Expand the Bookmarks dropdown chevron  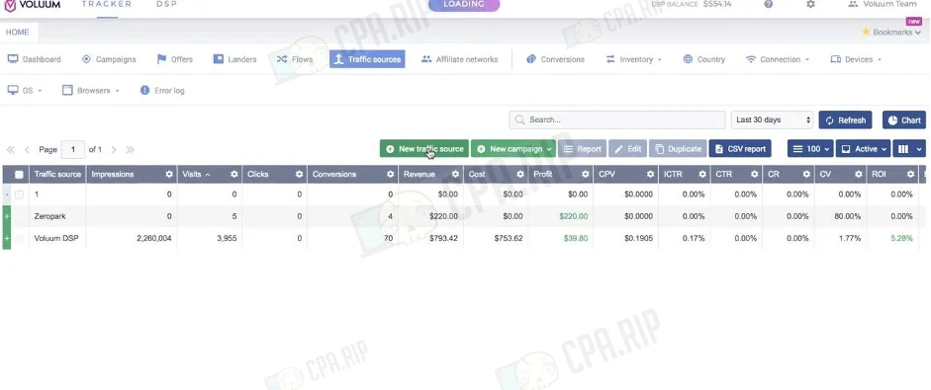[918, 33]
